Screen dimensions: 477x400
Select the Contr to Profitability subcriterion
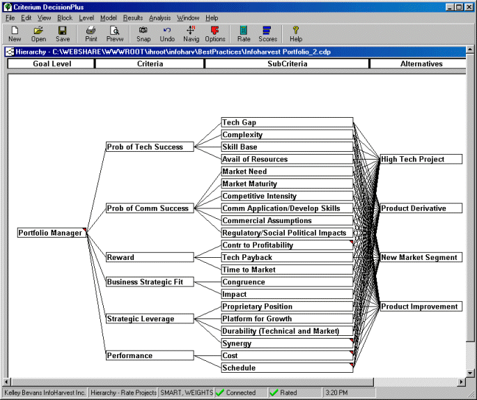[x=287, y=245]
